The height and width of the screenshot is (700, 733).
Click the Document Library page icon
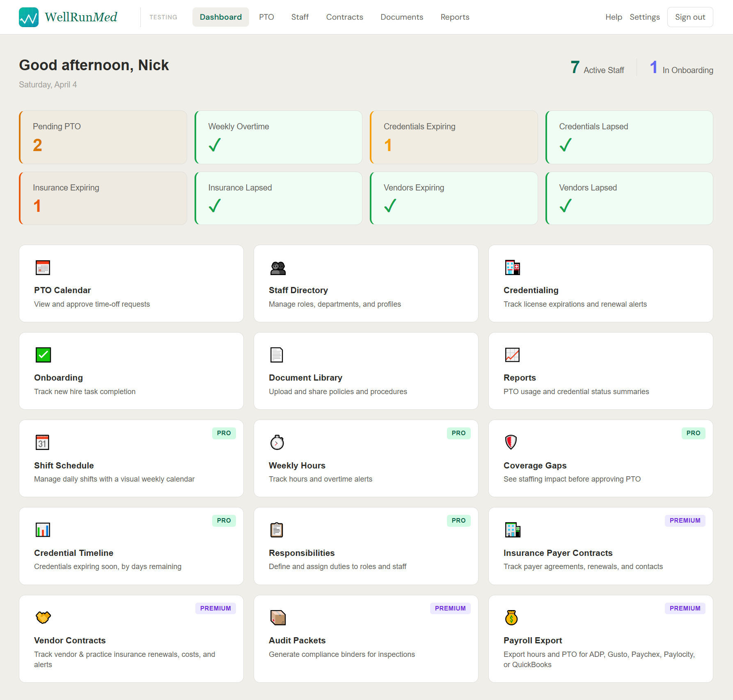point(277,355)
